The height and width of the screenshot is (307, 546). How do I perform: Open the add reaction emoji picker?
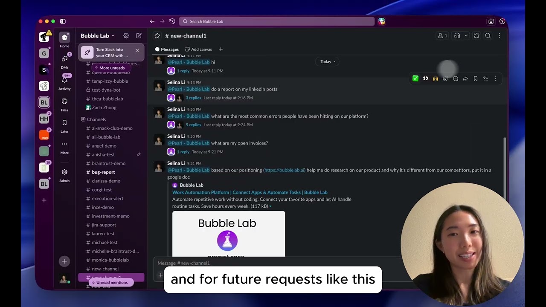pyautogui.click(x=445, y=78)
